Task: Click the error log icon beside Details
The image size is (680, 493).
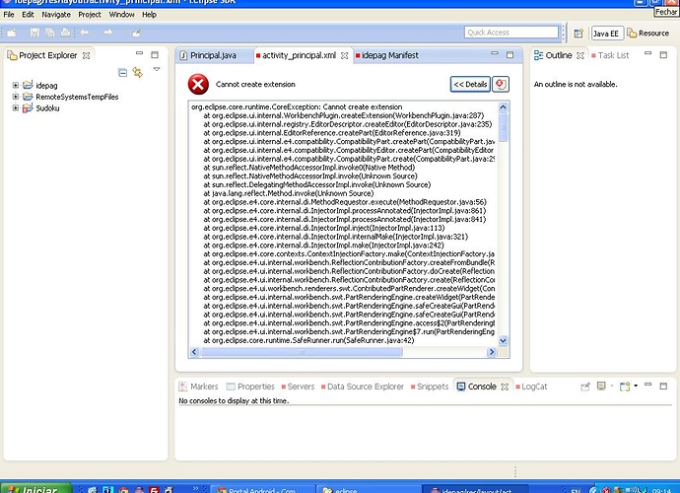Action: click(x=501, y=84)
